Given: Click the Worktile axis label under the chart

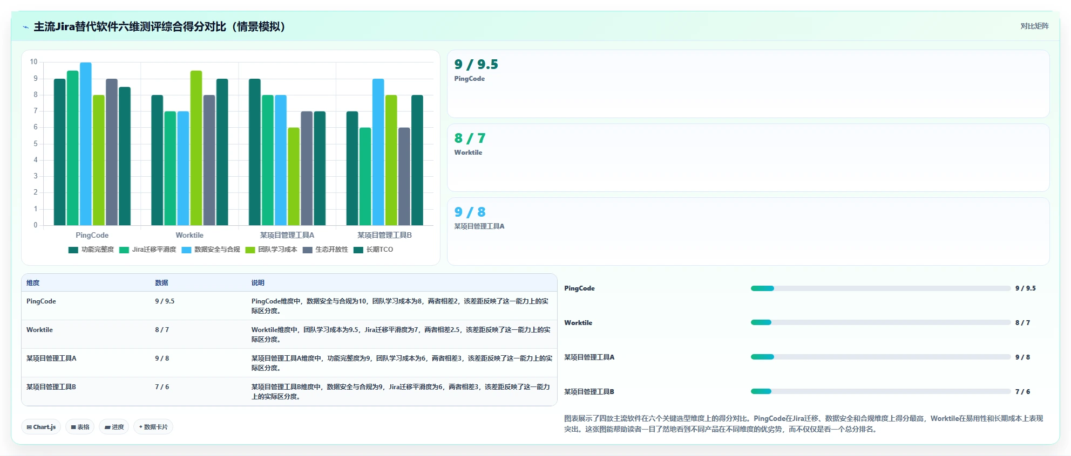Looking at the screenshot, I should 189,235.
